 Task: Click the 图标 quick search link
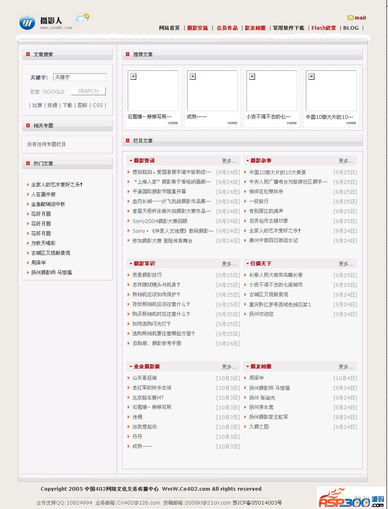[x=83, y=105]
